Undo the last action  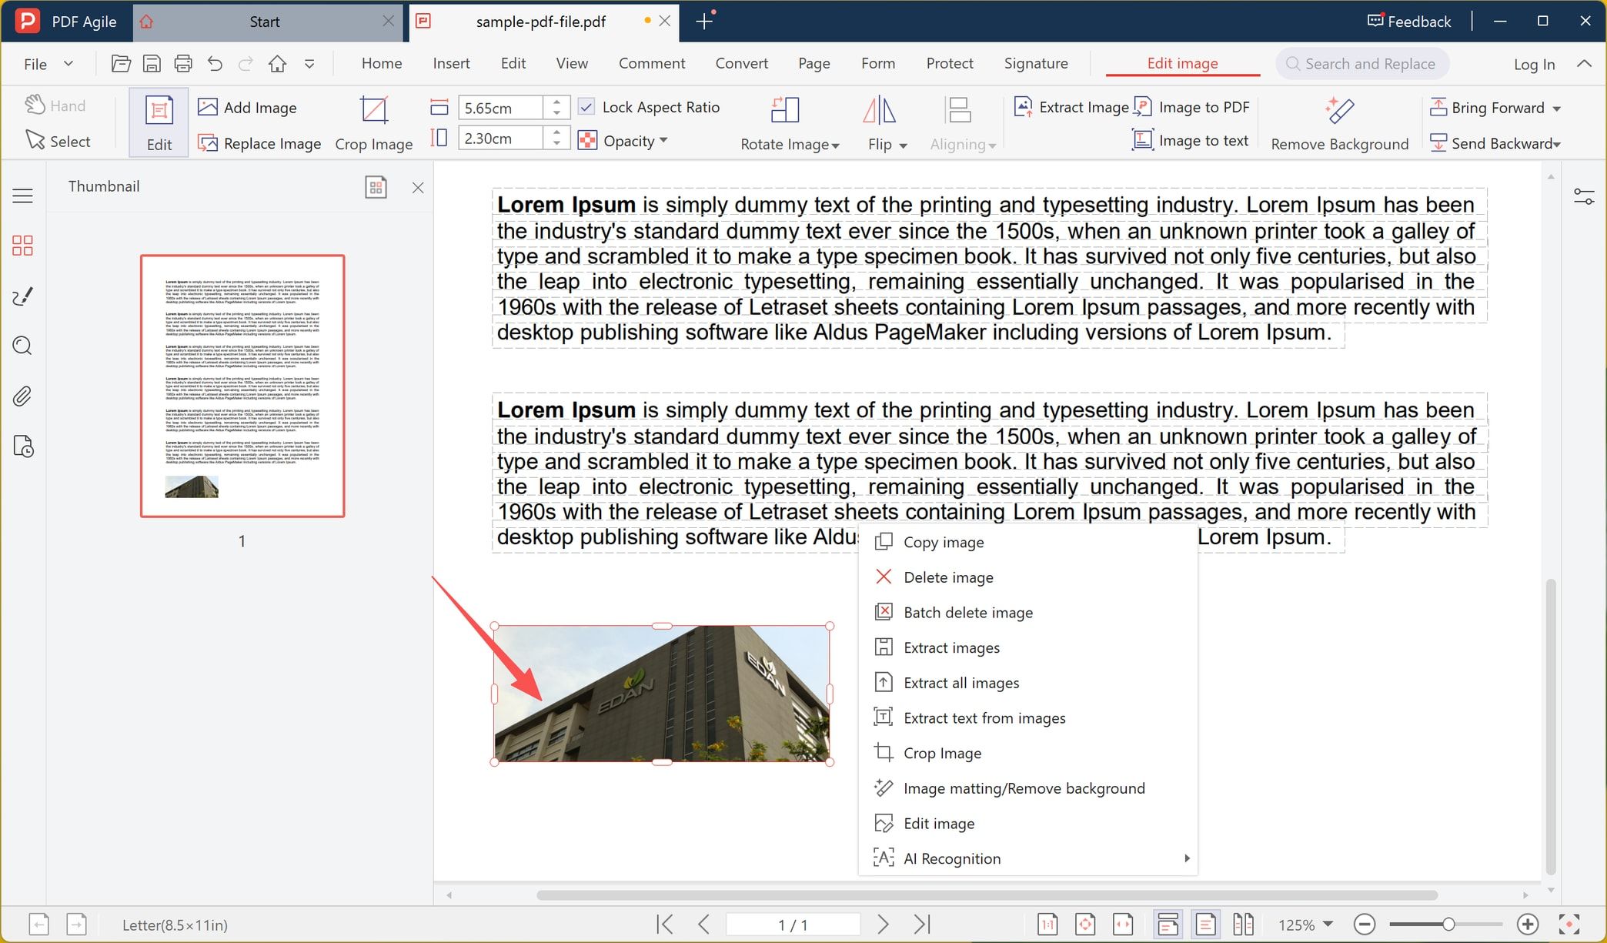coord(215,64)
